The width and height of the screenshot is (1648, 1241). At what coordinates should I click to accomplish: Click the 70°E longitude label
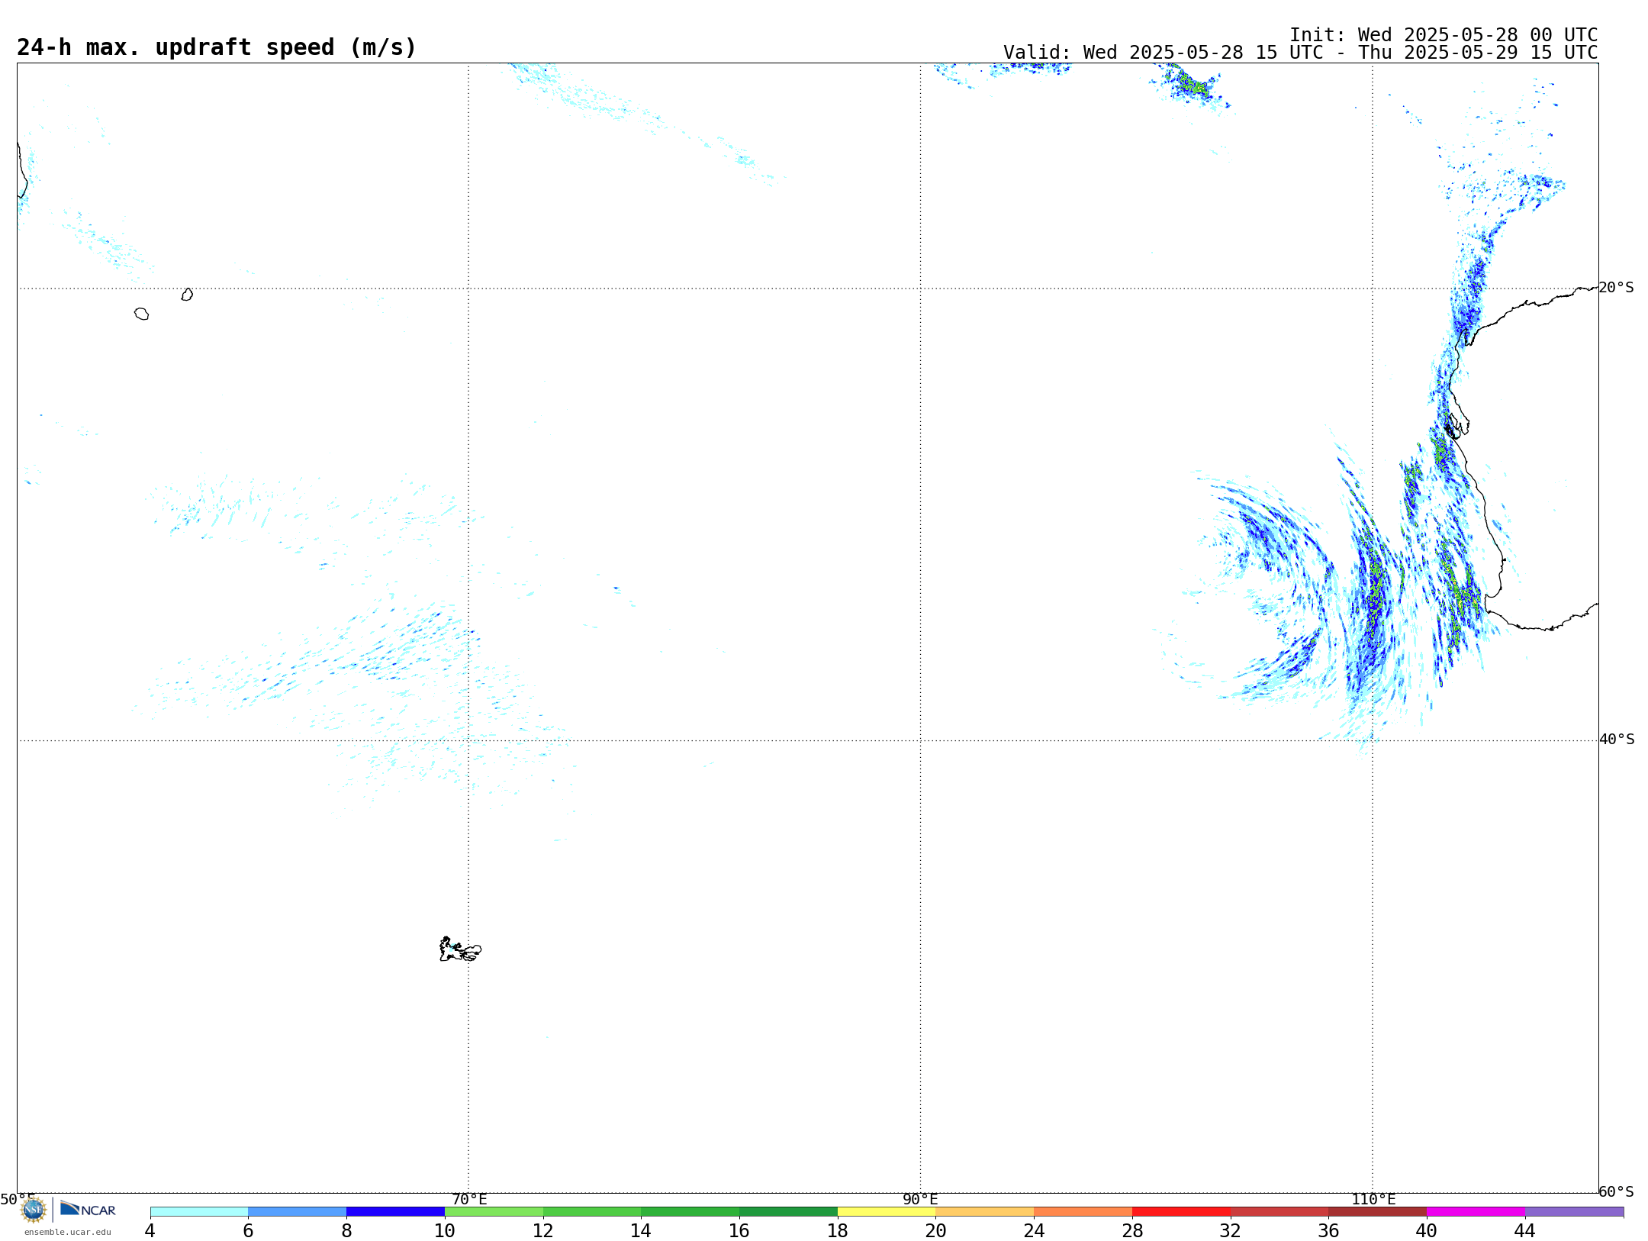pos(469,1200)
